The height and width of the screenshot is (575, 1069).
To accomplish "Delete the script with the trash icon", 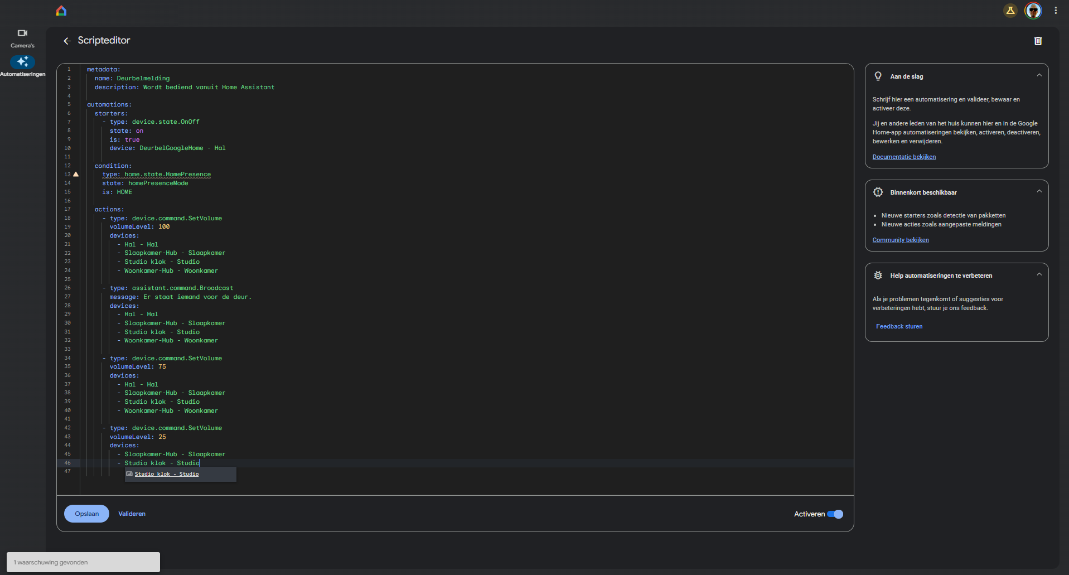I will (1038, 41).
